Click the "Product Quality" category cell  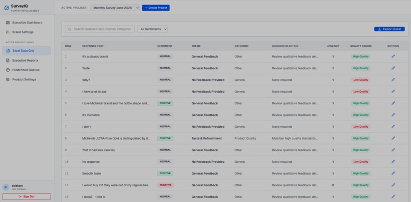pos(245,138)
